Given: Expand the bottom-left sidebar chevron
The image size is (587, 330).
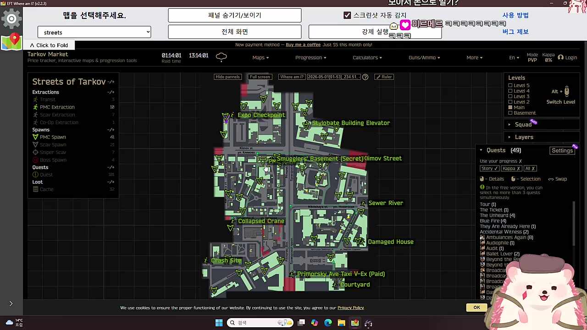Looking at the screenshot, I should pyautogui.click(x=11, y=303).
